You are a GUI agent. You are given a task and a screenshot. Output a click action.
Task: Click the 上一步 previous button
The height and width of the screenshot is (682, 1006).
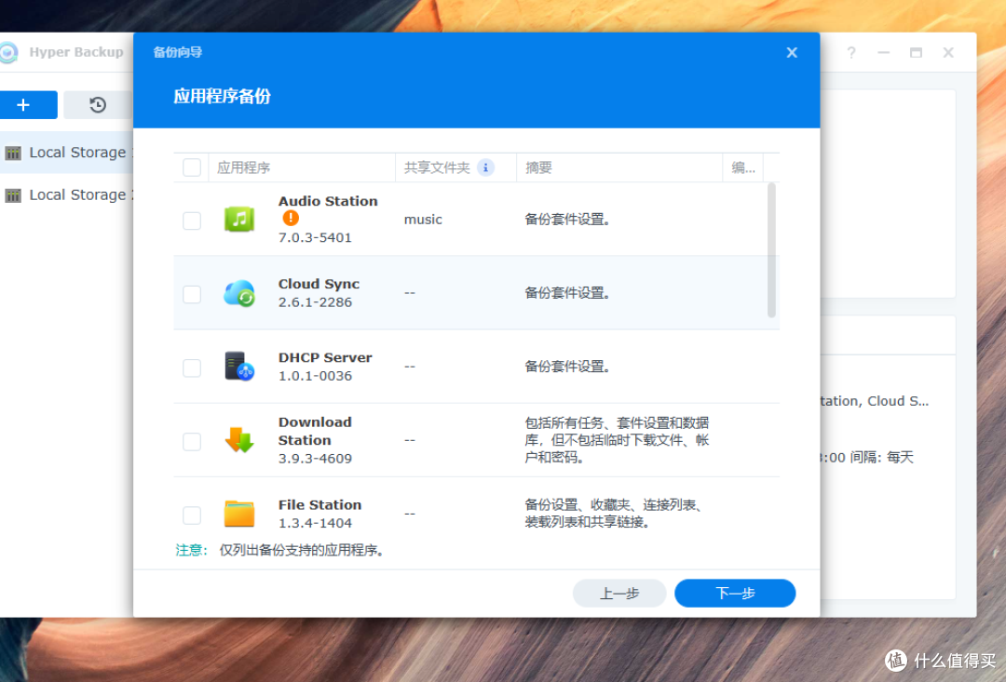tap(619, 594)
